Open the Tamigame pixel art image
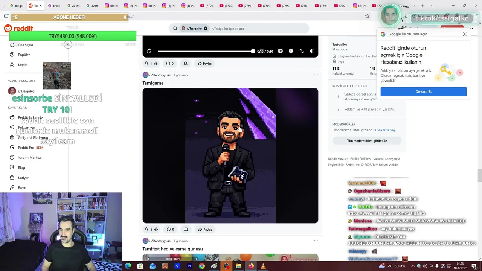The image size is (482, 271). pyautogui.click(x=230, y=155)
